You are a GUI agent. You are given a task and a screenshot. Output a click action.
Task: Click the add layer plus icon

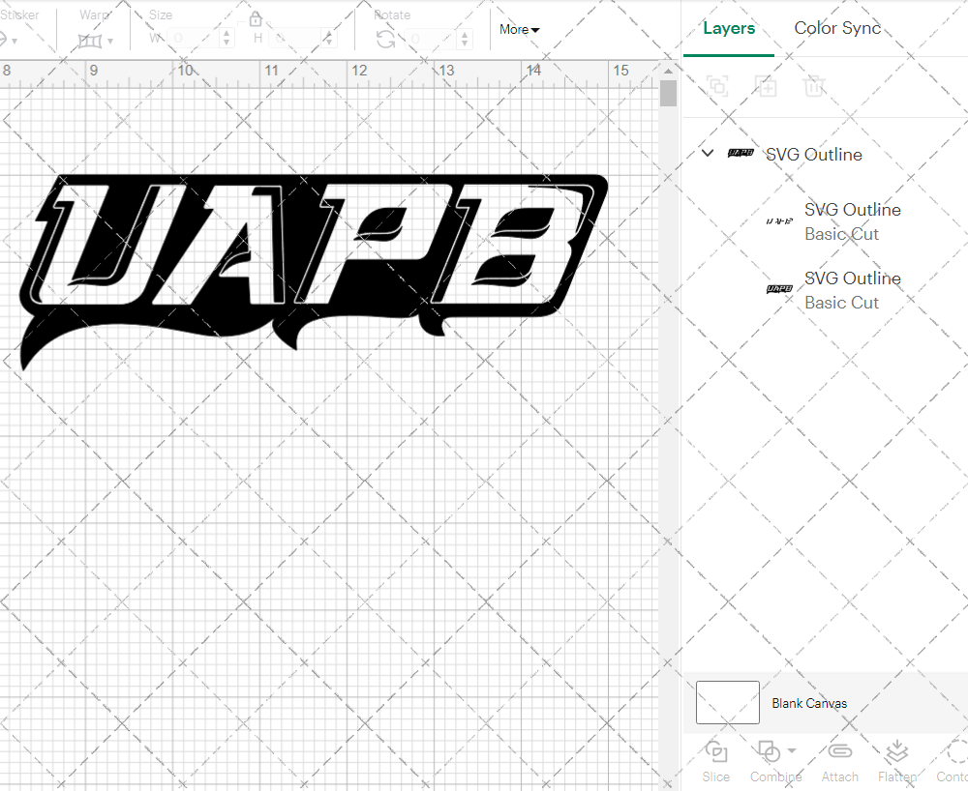pyautogui.click(x=766, y=86)
